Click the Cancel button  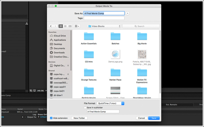tap(142, 118)
